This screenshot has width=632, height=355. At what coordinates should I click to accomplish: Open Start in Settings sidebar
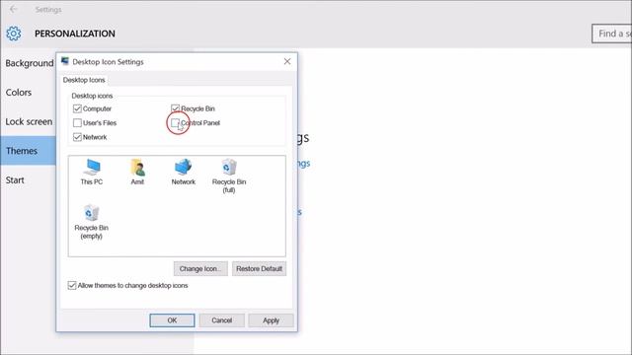point(15,179)
